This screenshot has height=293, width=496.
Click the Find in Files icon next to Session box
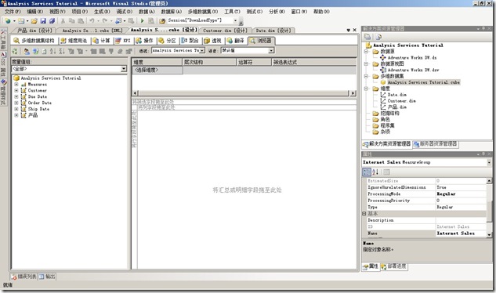coord(162,21)
